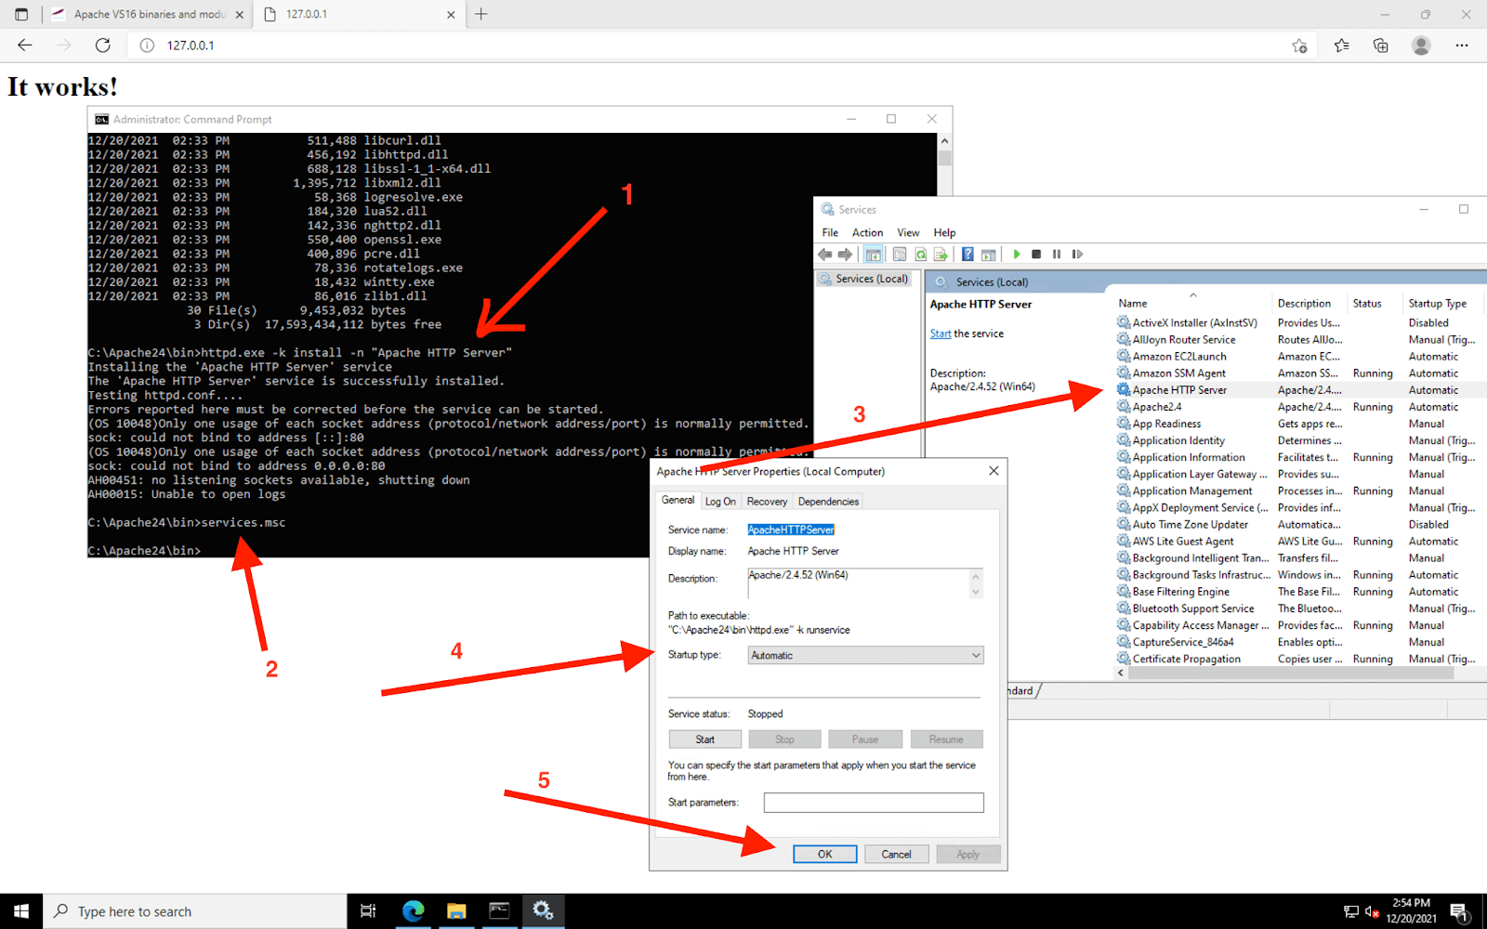Open the Help menu in Services
The width and height of the screenshot is (1487, 929).
(944, 232)
